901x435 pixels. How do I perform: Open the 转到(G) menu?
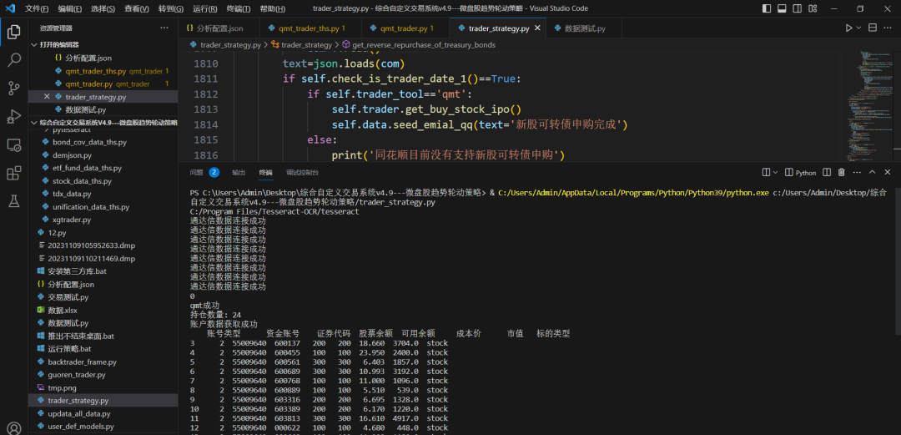point(171,8)
